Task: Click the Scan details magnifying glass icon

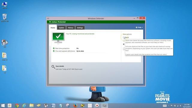Action: pos(53,67)
